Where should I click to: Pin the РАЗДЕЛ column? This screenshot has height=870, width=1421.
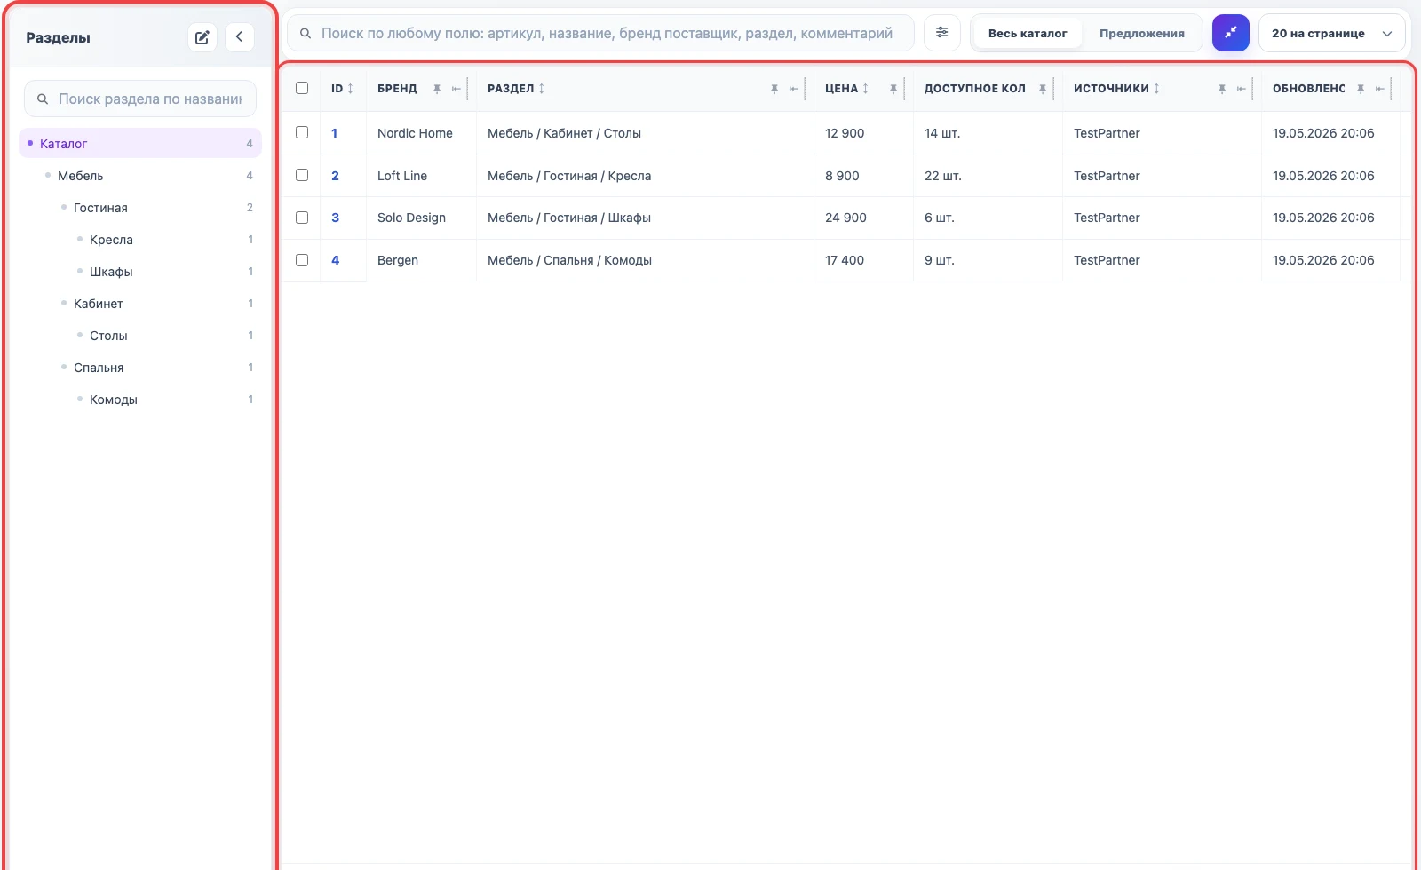pyautogui.click(x=774, y=89)
